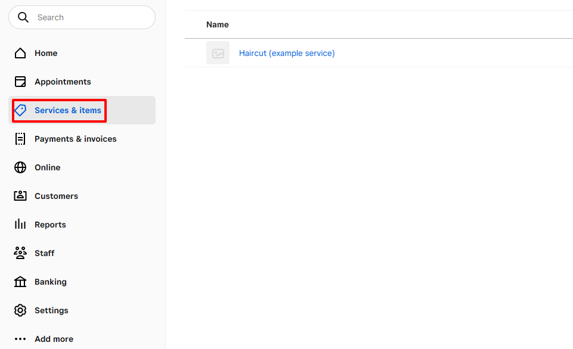Click the Services & items tag icon

[20, 110]
